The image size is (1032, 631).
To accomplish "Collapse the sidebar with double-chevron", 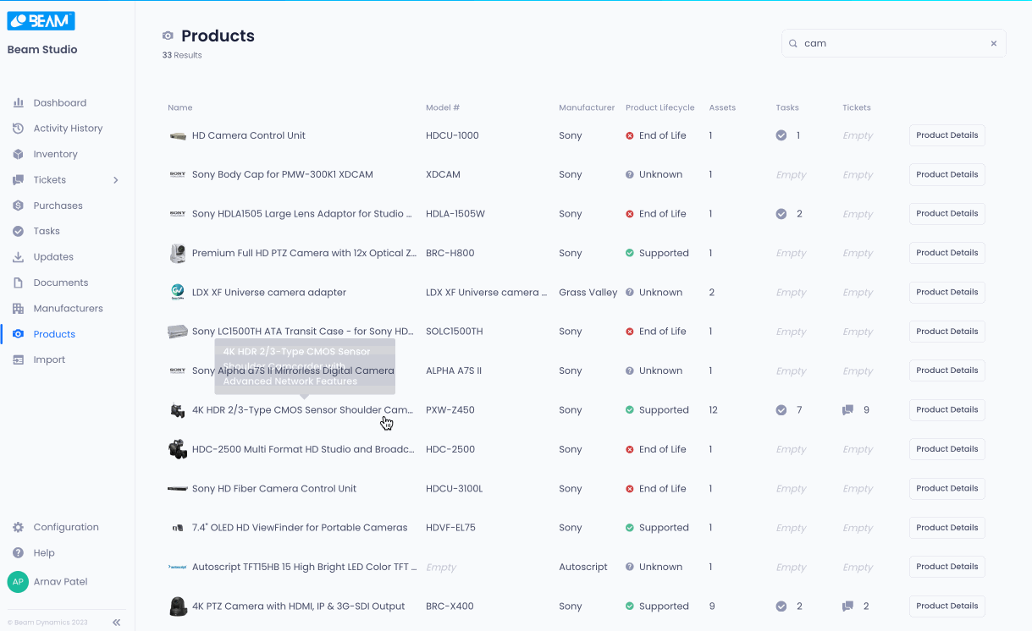I will pyautogui.click(x=117, y=623).
